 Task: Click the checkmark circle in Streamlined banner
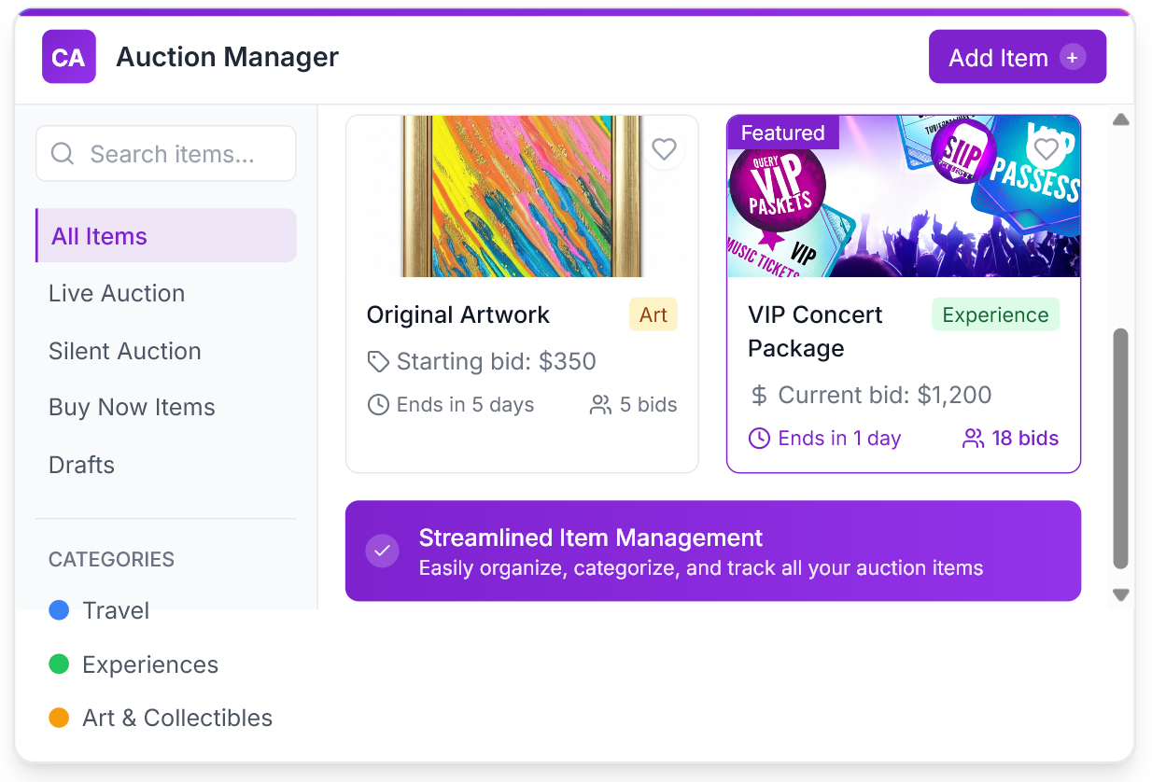click(x=382, y=551)
